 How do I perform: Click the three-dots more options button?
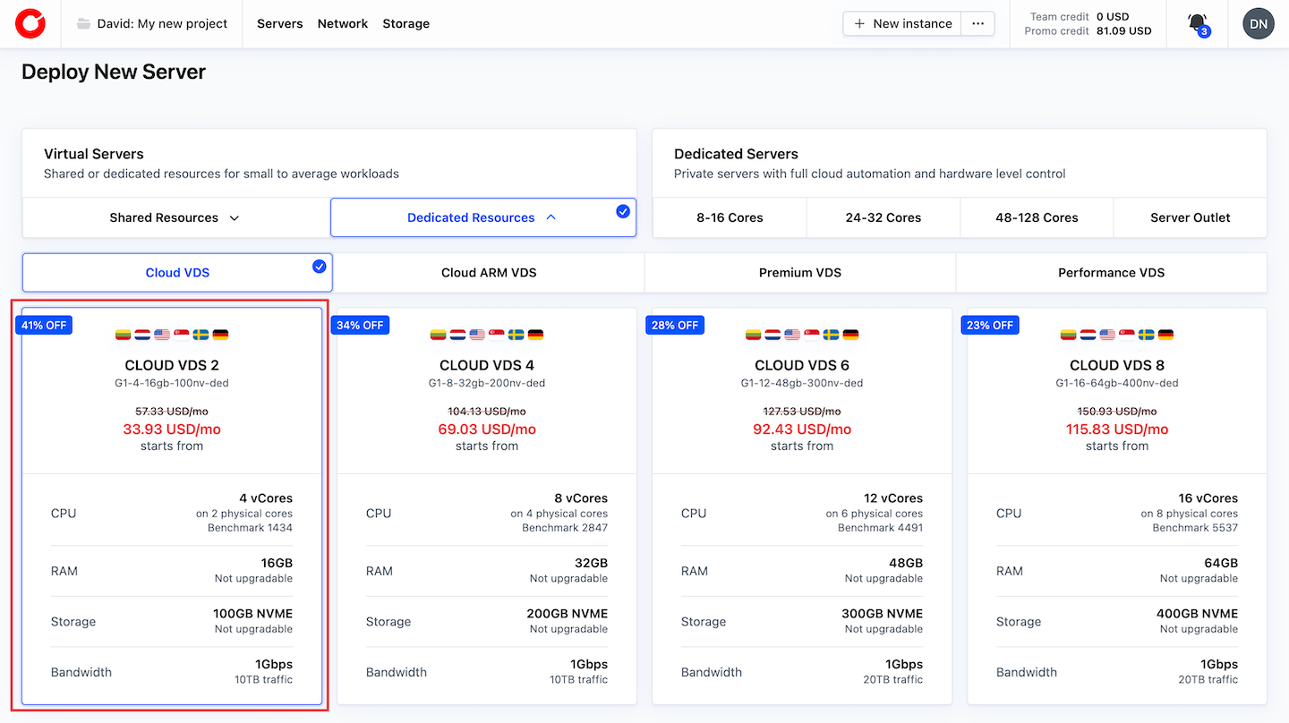click(977, 24)
